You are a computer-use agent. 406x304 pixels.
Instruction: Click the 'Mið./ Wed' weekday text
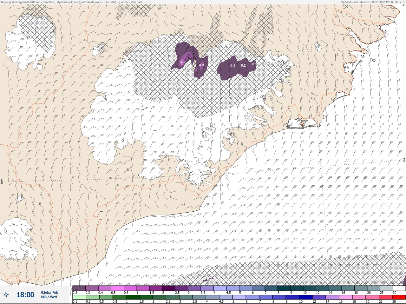(x=49, y=297)
